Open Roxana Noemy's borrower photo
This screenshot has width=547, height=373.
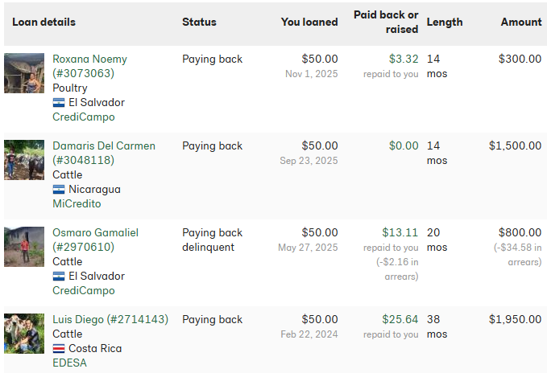point(24,73)
